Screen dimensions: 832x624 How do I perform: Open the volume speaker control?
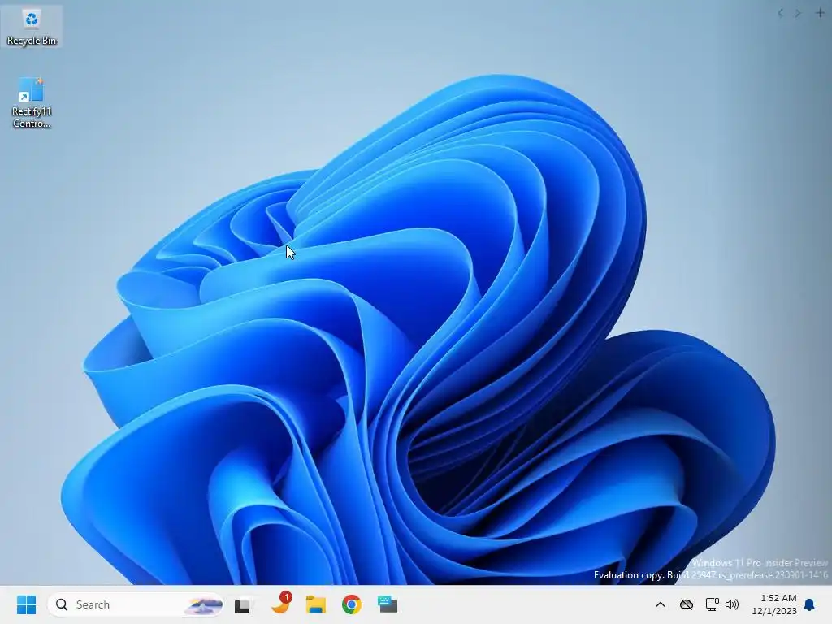click(x=732, y=604)
